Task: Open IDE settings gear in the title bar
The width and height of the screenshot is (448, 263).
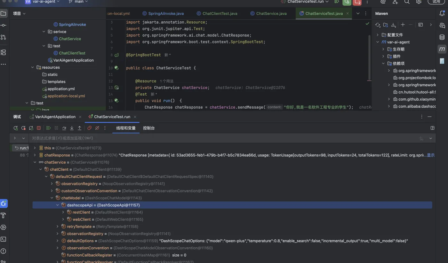Action: pos(419,2)
